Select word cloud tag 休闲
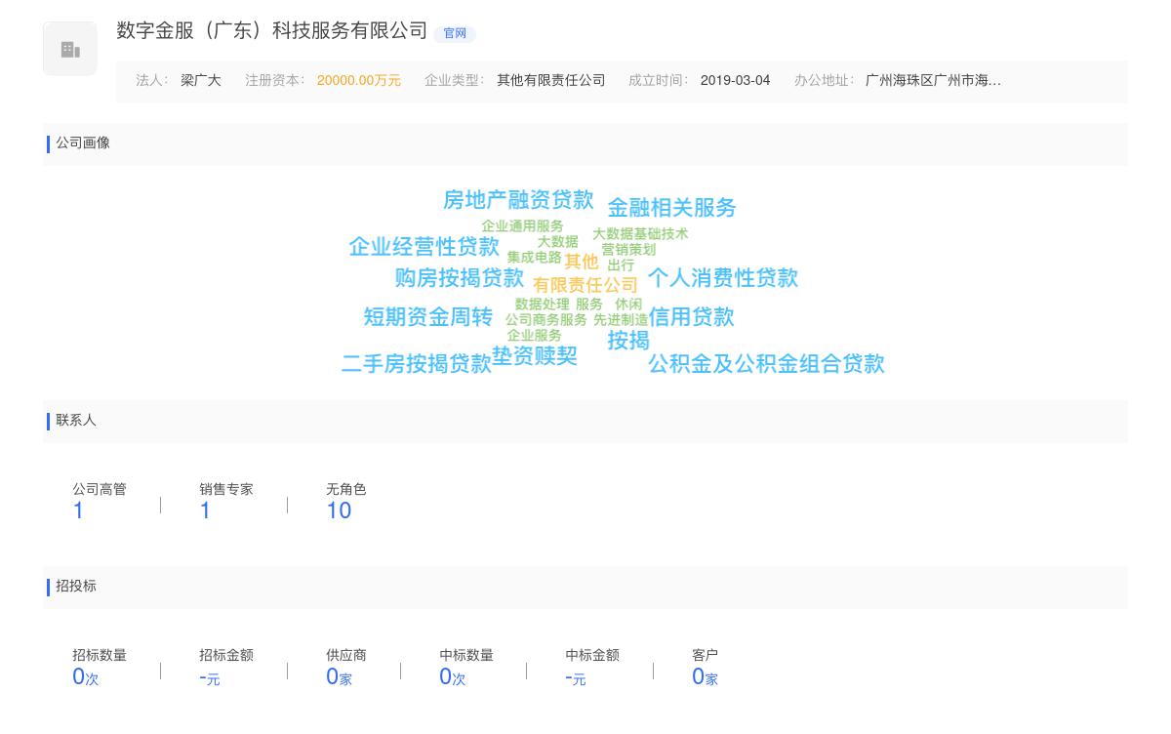The height and width of the screenshot is (734, 1171). click(x=628, y=305)
